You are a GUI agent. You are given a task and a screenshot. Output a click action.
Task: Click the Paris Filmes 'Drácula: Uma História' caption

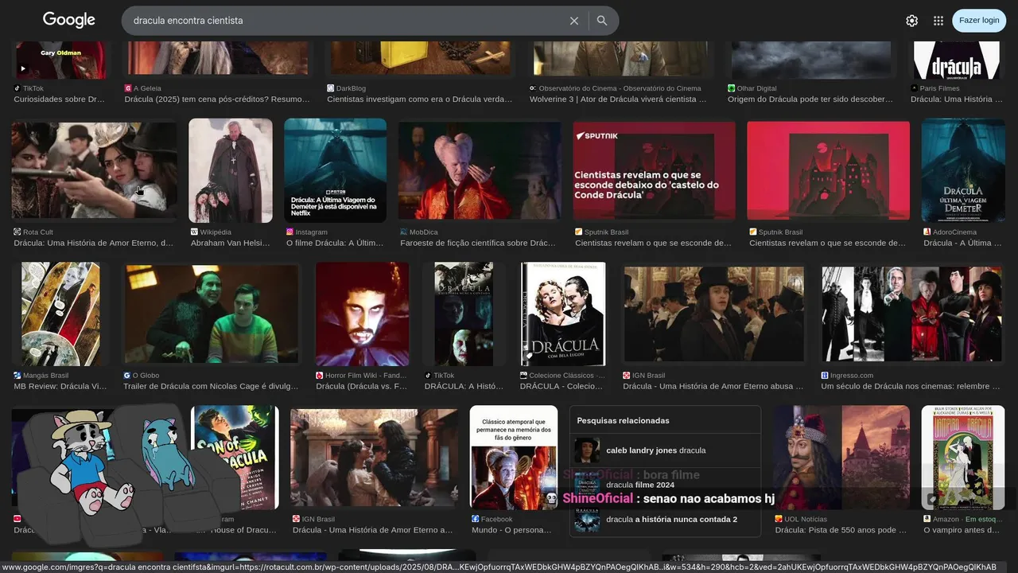pyautogui.click(x=957, y=99)
